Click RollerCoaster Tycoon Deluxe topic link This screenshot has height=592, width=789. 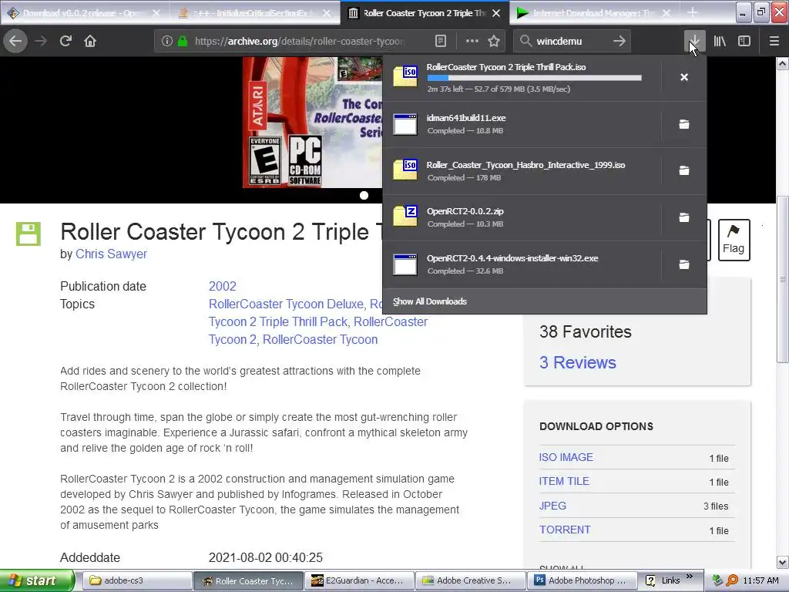(x=286, y=304)
